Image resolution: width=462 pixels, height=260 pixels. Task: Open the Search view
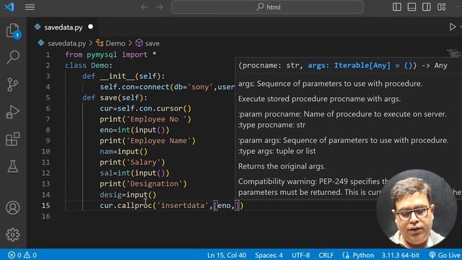coord(13,57)
